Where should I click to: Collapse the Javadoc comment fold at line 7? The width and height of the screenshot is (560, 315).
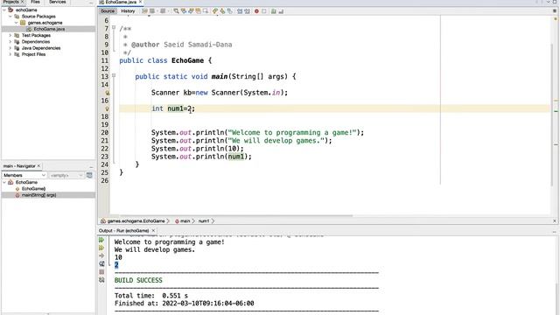[x=114, y=27]
